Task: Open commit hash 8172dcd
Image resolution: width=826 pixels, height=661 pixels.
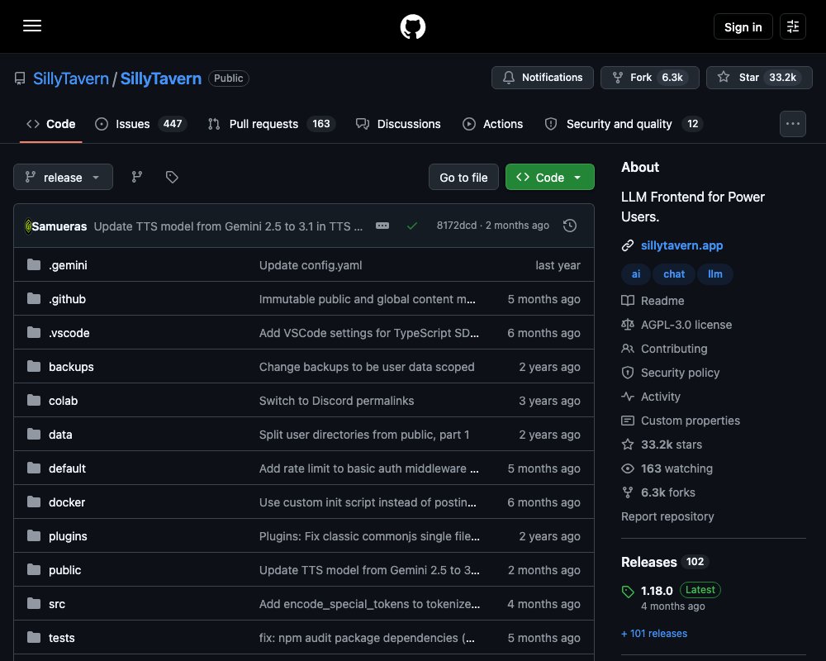Action: (x=456, y=225)
